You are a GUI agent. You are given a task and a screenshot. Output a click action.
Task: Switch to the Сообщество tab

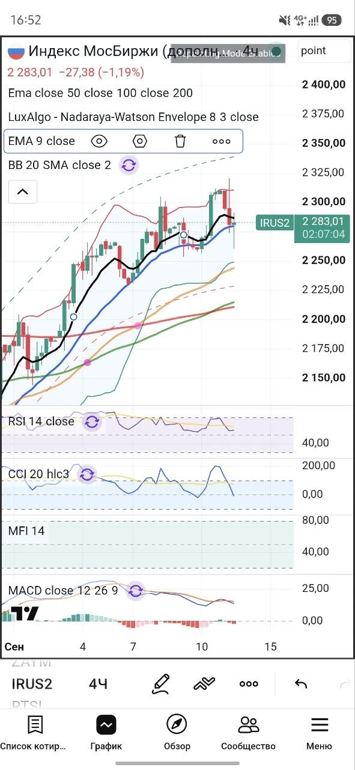point(248,733)
